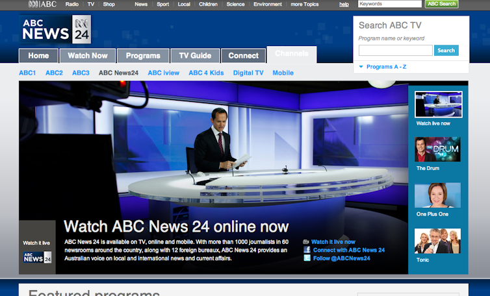Viewport: 490px width, 296px height.
Task: Click the ABC logo in top bar
Action: (x=42, y=4)
